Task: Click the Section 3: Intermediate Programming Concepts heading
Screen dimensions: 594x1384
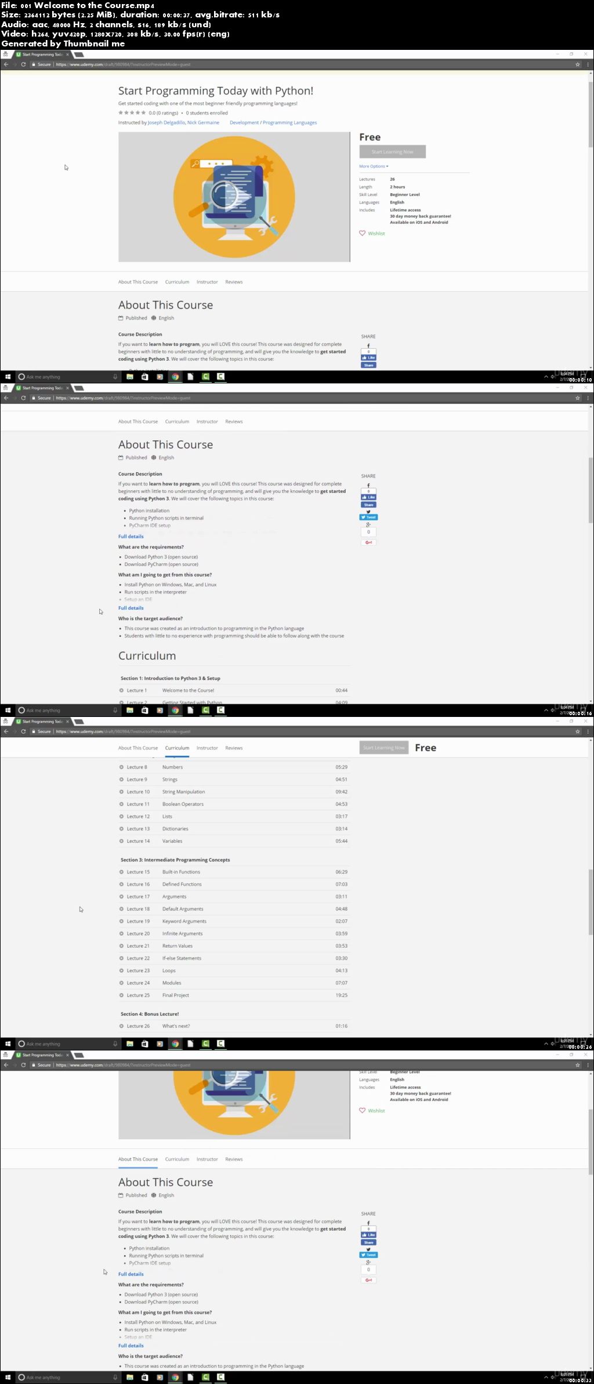Action: pyautogui.click(x=175, y=860)
